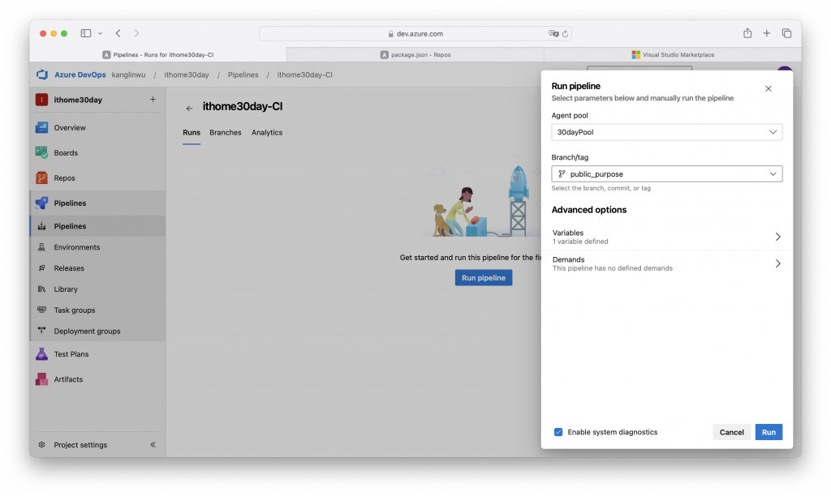Screen dimensions: 831x496
Task: Click the Azure DevOps text link
Action: [x=80, y=75]
